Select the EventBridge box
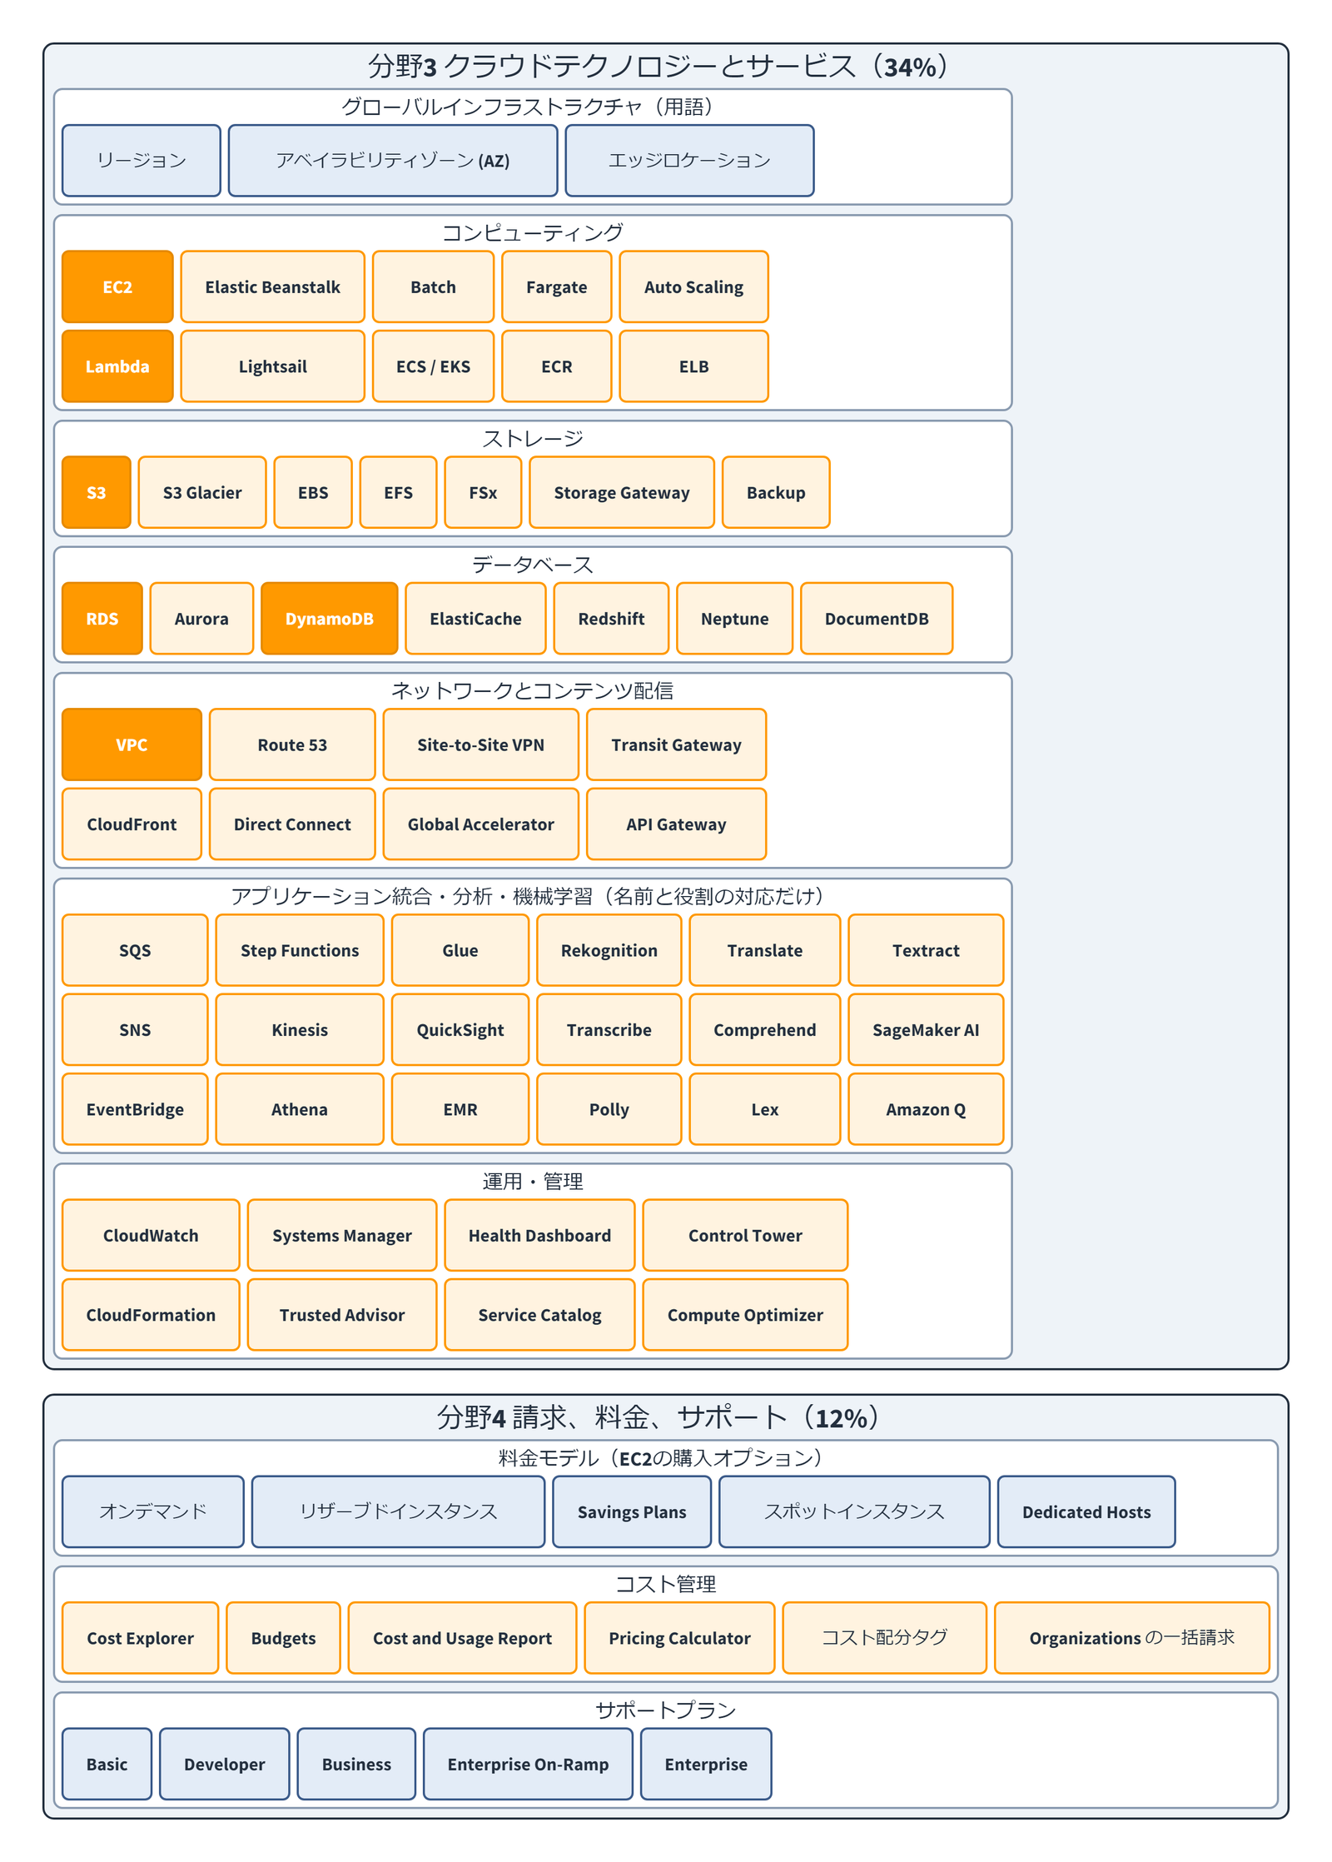This screenshot has height=1862, width=1332. coord(135,1109)
